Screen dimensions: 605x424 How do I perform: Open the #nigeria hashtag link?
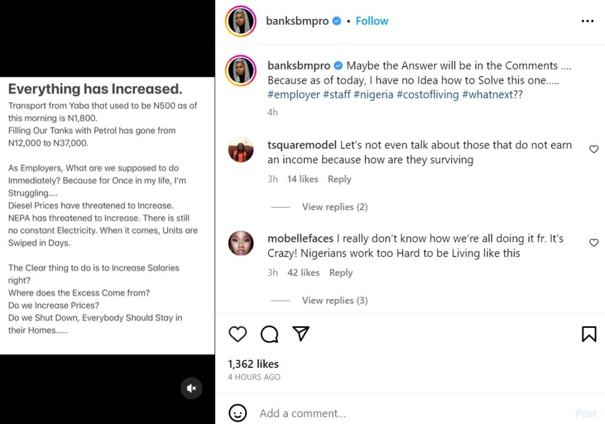[x=373, y=94]
